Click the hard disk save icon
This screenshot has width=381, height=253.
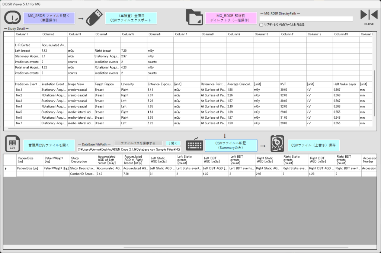click(x=277, y=145)
